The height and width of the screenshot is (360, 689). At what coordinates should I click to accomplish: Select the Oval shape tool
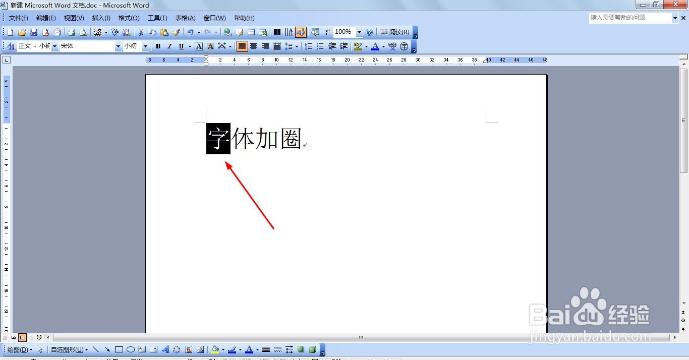tap(131, 349)
